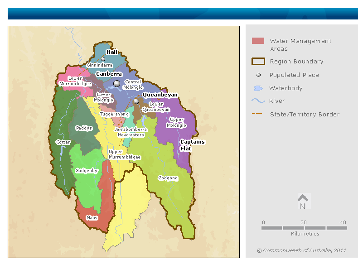
Task: Click the State/Territory Border dashed legend icon
Action: [x=257, y=113]
